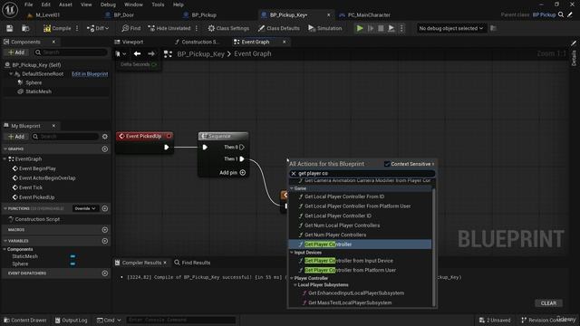Open the File menu
580x326 pixels.
click(x=28, y=5)
